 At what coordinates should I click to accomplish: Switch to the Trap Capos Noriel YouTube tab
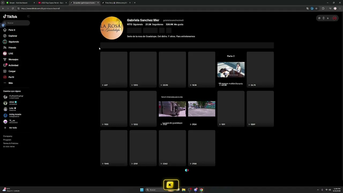tap(52, 3)
